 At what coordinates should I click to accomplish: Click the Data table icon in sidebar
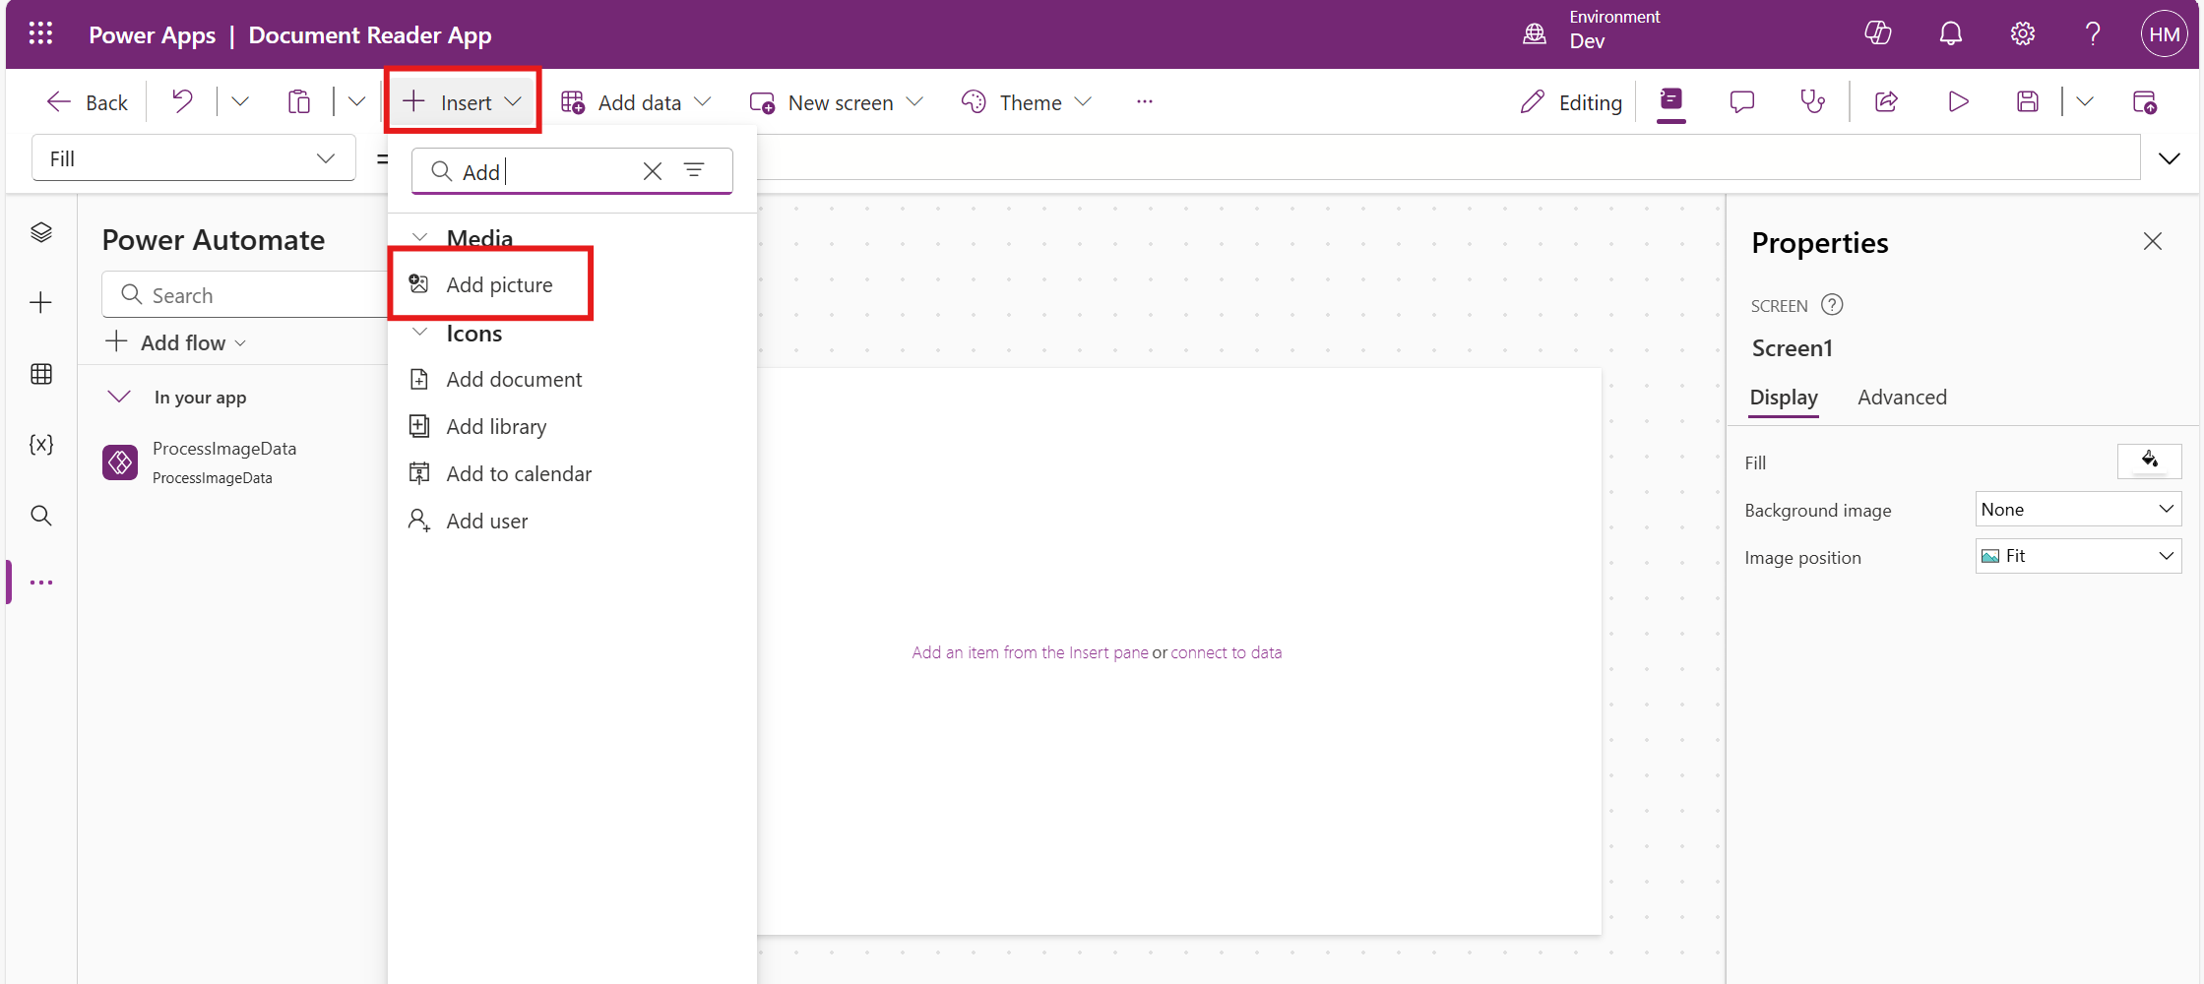coord(41,374)
